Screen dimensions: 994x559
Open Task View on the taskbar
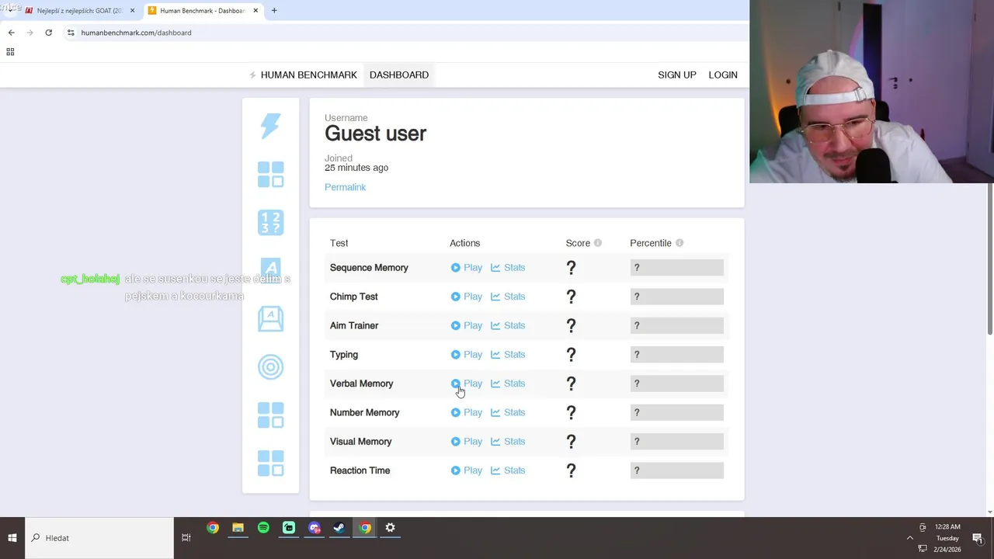click(186, 538)
